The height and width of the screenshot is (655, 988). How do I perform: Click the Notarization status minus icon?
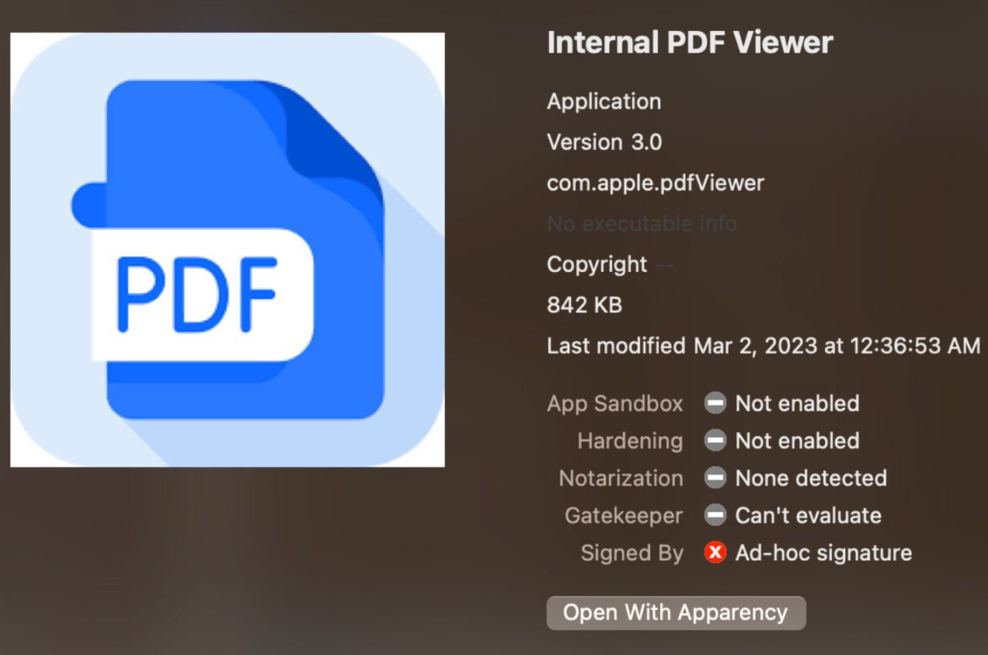tap(715, 478)
